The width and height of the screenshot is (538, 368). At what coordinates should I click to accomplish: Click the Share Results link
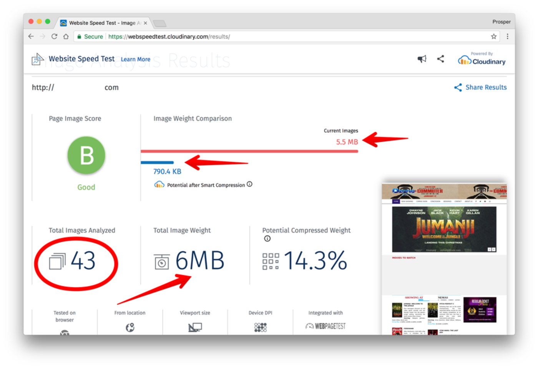point(480,87)
